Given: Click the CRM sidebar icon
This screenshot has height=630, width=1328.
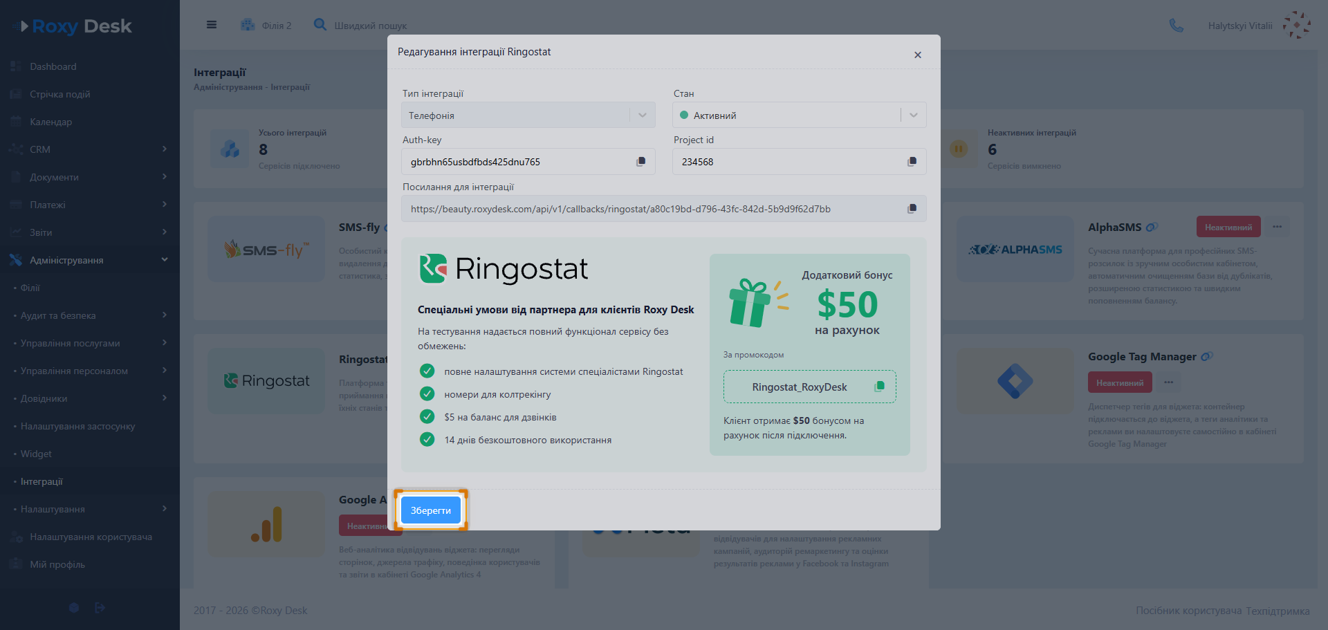Looking at the screenshot, I should point(16,149).
